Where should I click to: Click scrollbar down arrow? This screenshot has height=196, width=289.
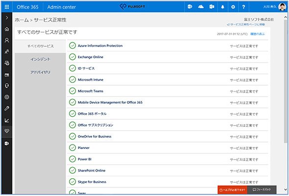pos(286,190)
